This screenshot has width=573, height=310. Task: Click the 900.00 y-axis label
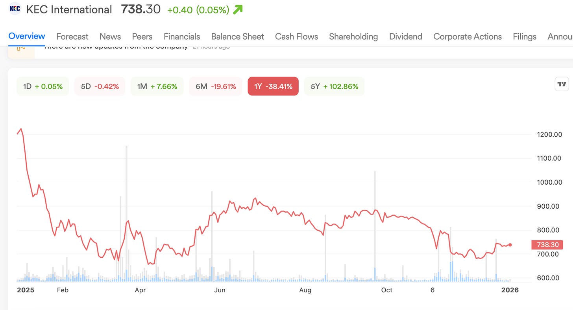click(x=548, y=206)
